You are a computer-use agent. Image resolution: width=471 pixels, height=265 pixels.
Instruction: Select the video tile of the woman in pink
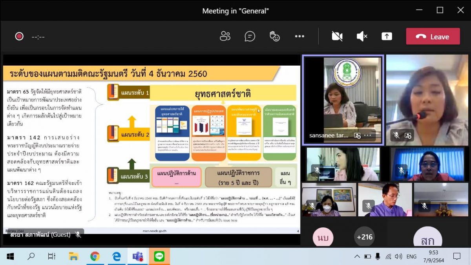pyautogui.click(x=343, y=164)
